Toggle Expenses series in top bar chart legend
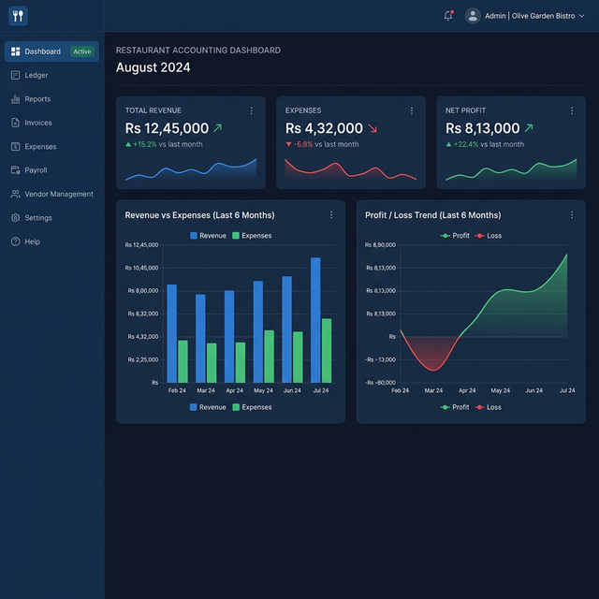 tap(252, 236)
